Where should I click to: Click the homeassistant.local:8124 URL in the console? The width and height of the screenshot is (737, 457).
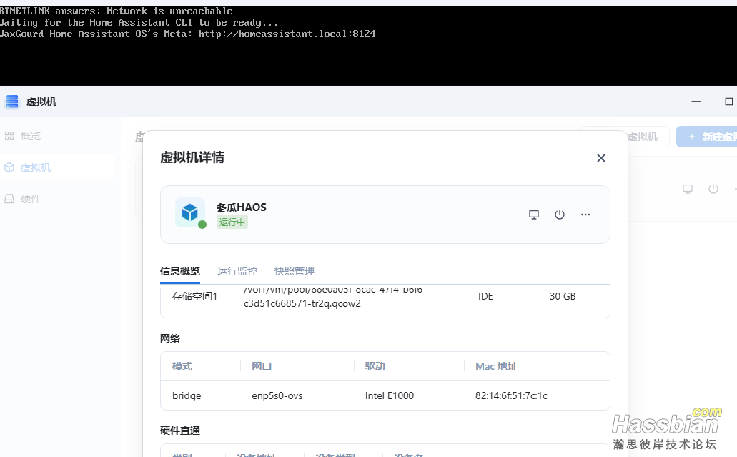coord(287,34)
